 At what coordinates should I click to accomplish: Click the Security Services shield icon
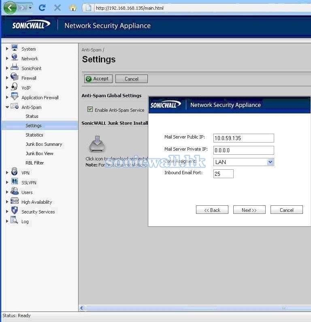click(14, 210)
